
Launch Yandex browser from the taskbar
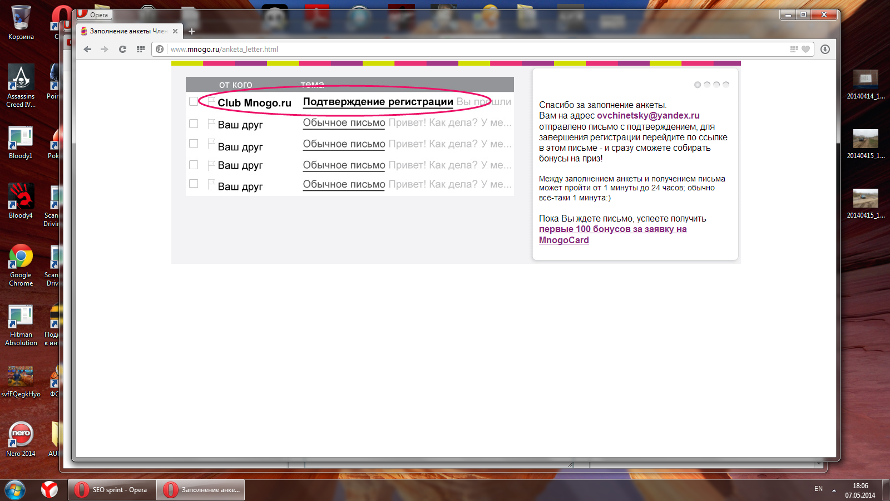coord(50,490)
